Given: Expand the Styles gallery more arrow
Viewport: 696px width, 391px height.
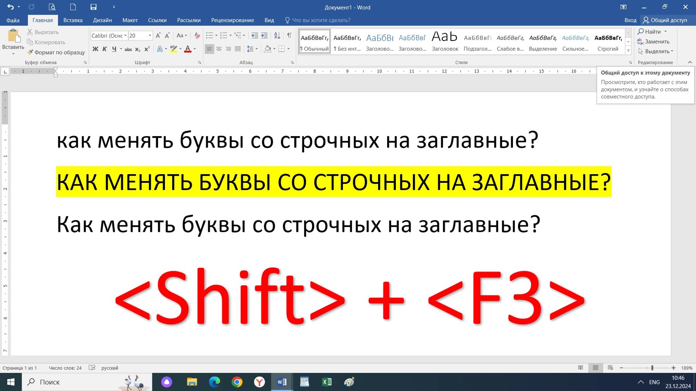Looking at the screenshot, I should [x=628, y=50].
